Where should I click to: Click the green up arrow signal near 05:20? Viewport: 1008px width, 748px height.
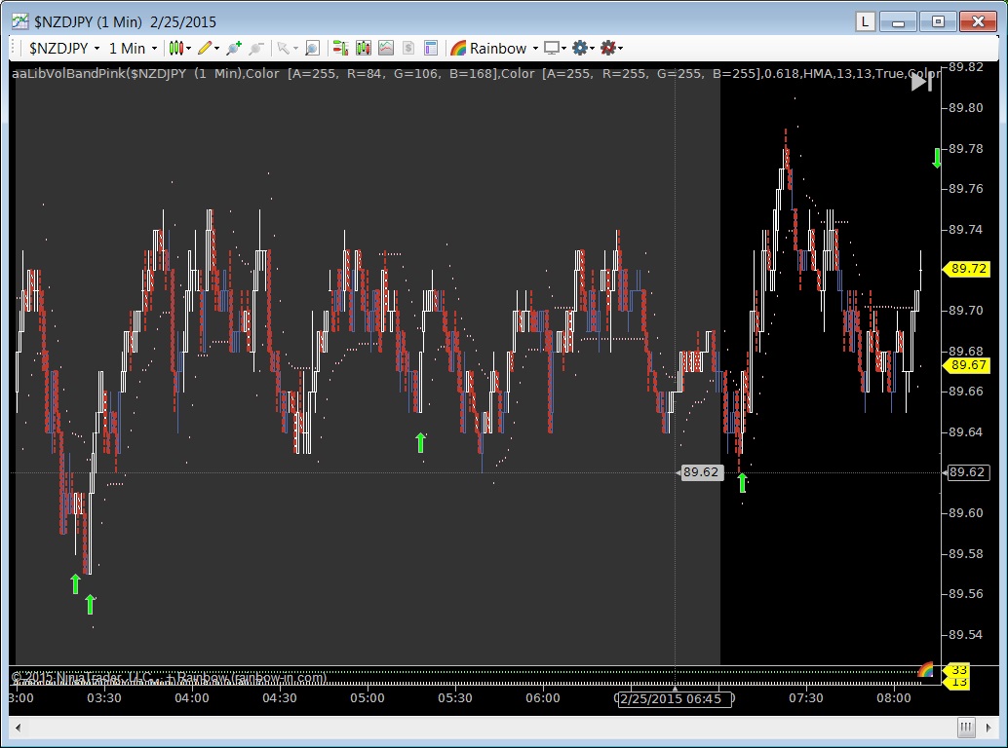click(420, 442)
